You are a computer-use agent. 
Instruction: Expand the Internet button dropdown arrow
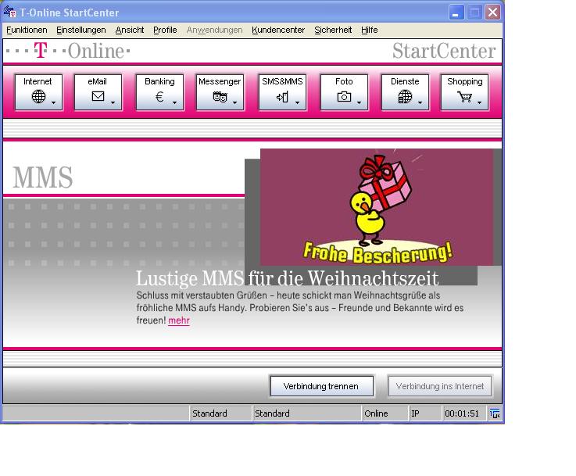pos(54,103)
